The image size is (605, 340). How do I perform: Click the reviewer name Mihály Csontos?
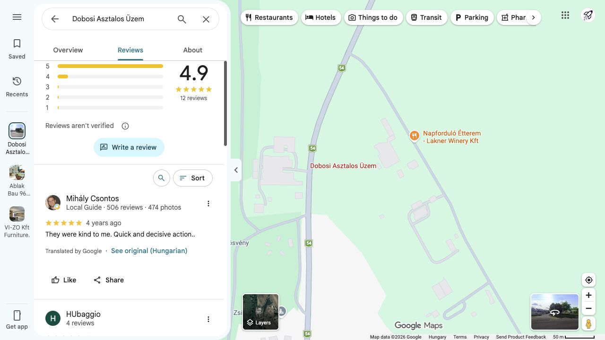pyautogui.click(x=93, y=199)
